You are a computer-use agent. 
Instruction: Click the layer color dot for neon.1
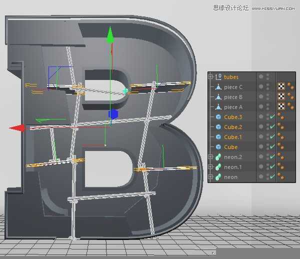261,166
